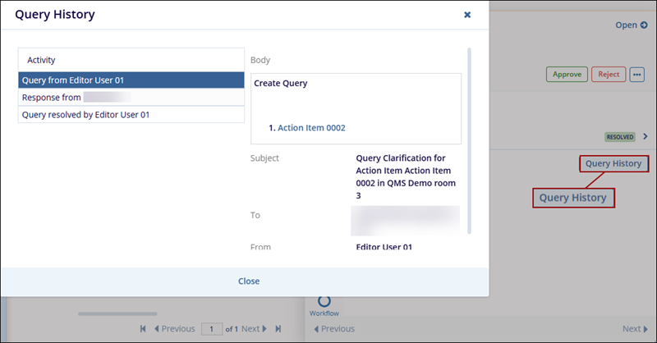The height and width of the screenshot is (343, 657).
Task: Click the Workflow icon
Action: click(324, 303)
